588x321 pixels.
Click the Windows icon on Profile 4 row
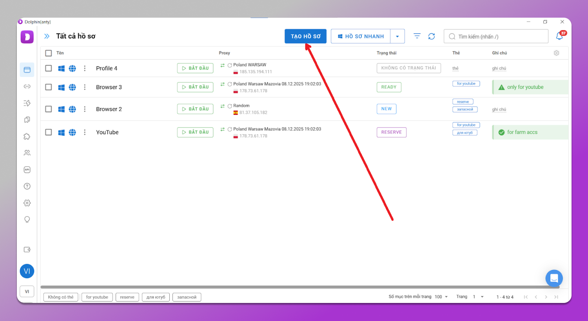[61, 68]
